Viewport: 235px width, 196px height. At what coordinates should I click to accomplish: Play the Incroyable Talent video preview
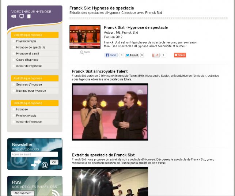pyautogui.click(x=110, y=112)
